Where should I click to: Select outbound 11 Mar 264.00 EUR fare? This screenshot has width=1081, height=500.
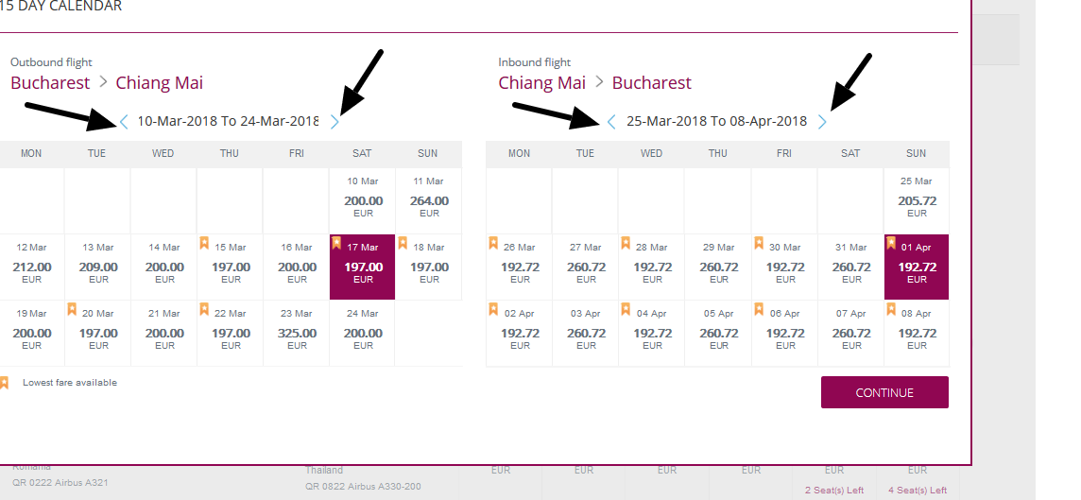[429, 200]
